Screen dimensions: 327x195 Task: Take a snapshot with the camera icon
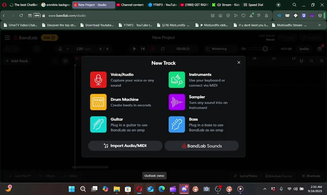tap(221, 15)
